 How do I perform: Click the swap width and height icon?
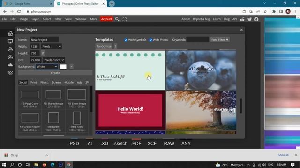coord(43,53)
